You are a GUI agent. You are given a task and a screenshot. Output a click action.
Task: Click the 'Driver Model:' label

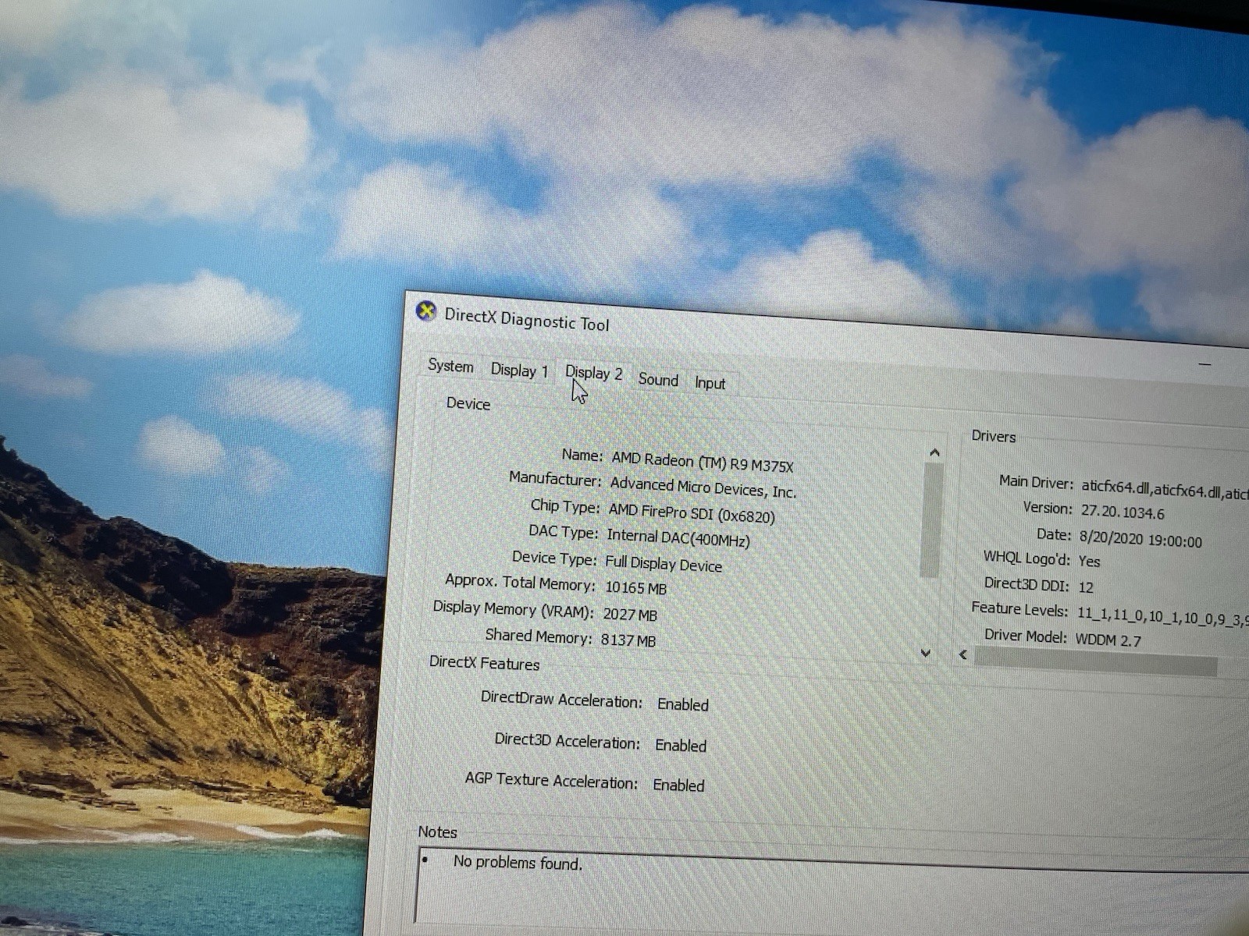point(1025,636)
